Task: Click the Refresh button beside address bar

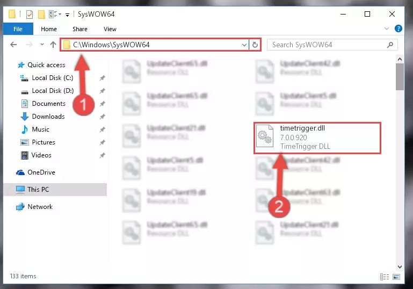Action: [x=255, y=45]
